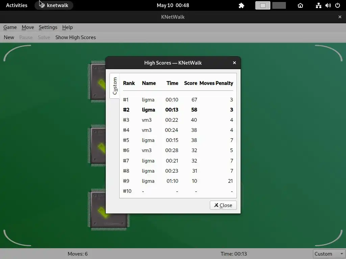Screen dimensions: 346x259
Task: Click the Rank column header
Action: (x=129, y=83)
